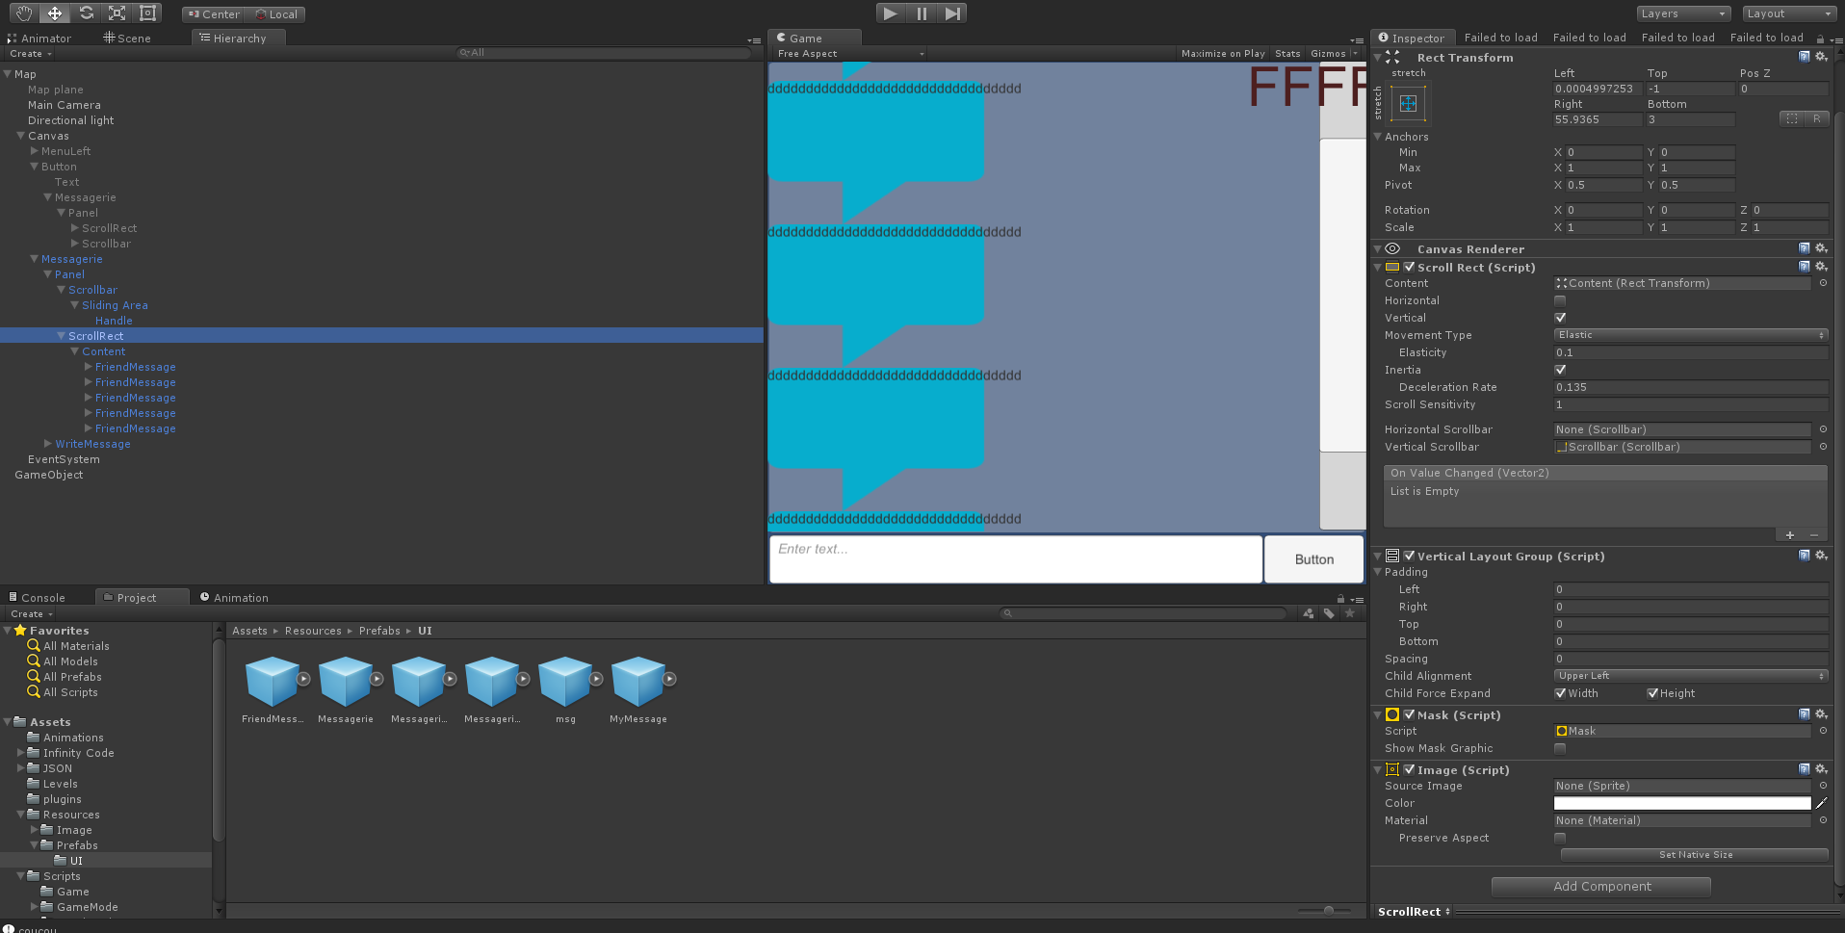1845x933 pixels.
Task: Open the Scroll Rect component settings gear
Action: pyautogui.click(x=1821, y=267)
